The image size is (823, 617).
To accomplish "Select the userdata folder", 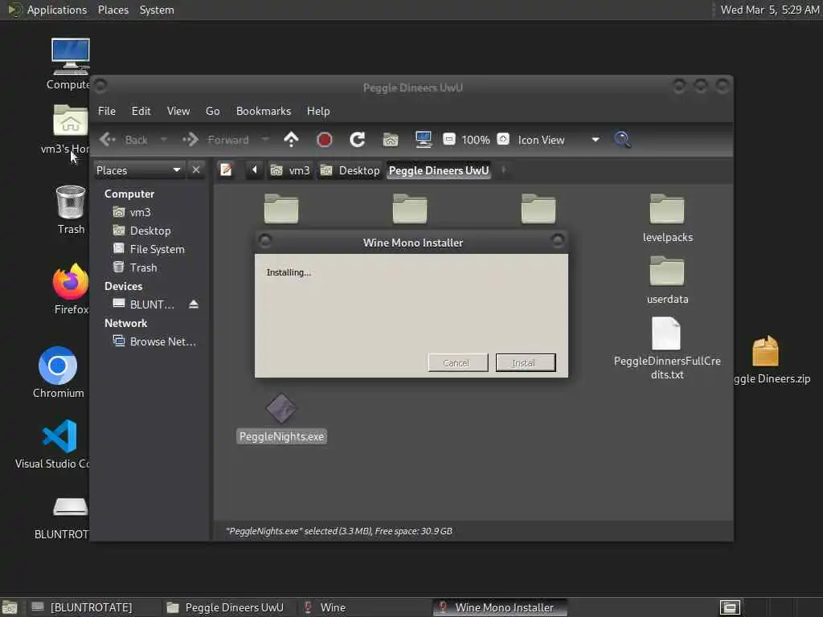I will [x=667, y=280].
